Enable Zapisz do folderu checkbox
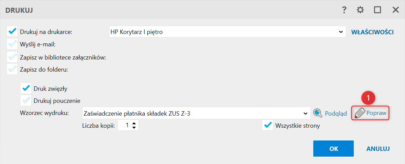405x164 pixels. click(12, 70)
